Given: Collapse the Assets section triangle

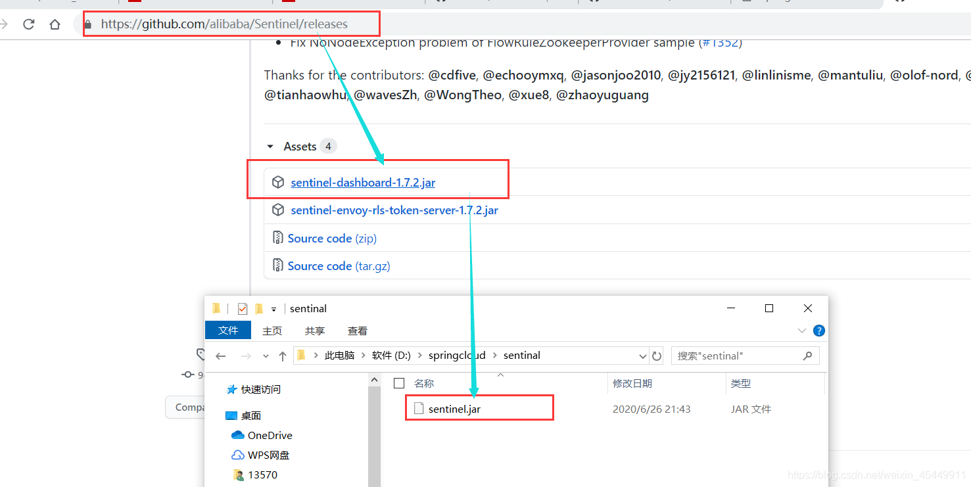Looking at the screenshot, I should [x=270, y=147].
